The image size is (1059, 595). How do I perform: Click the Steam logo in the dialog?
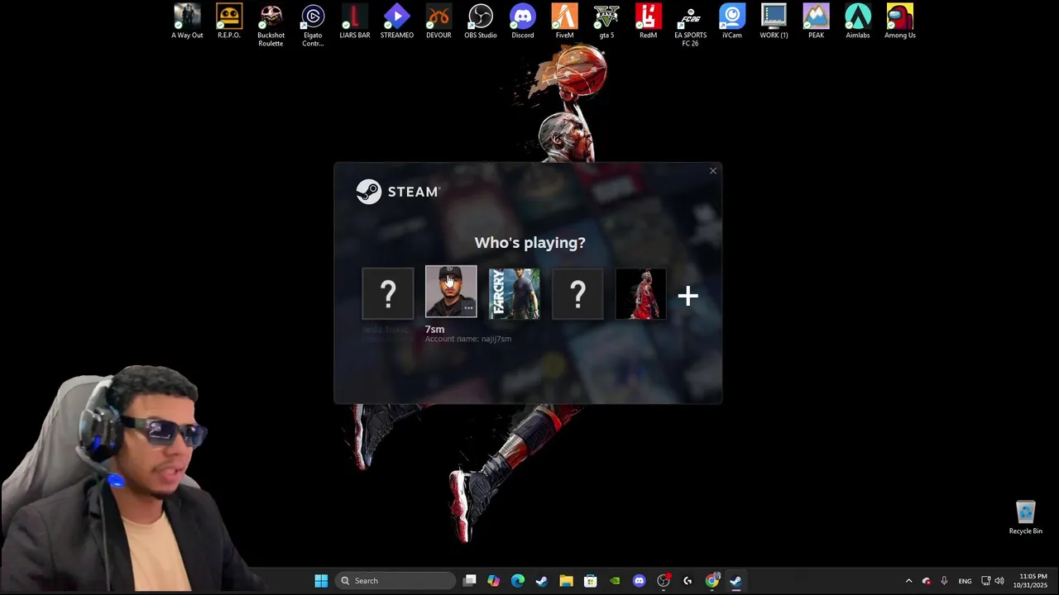398,192
